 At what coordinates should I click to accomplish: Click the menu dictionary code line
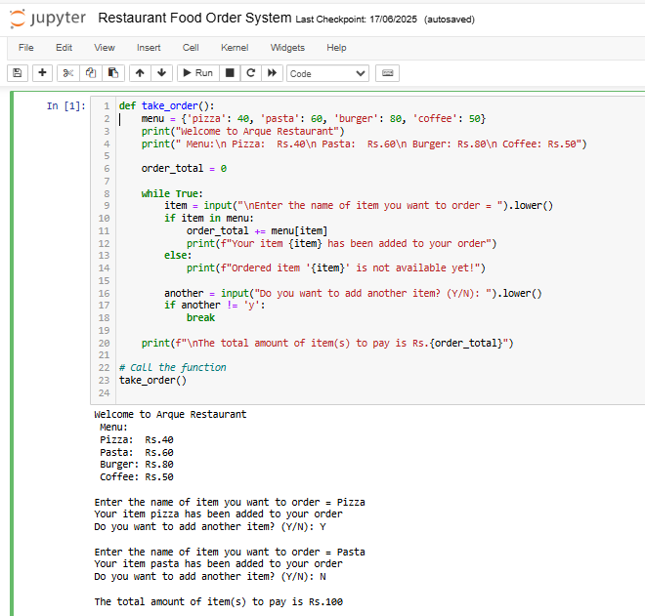tap(314, 119)
